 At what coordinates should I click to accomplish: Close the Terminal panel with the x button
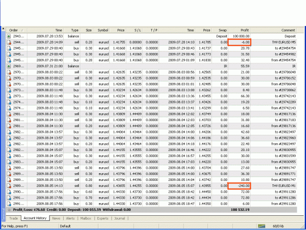pyautogui.click(x=3, y=28)
